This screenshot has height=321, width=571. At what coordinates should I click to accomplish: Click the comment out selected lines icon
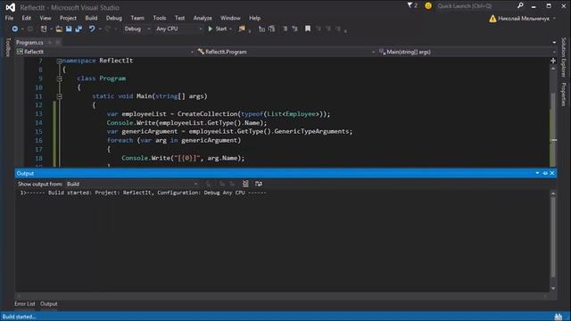tap(285, 29)
